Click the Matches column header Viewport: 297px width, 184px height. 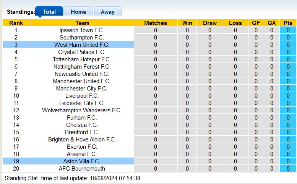click(x=156, y=23)
